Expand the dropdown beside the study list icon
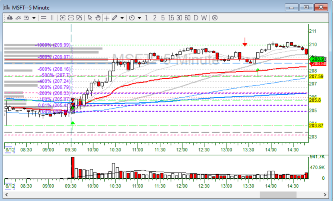The image size is (333, 201). click(34, 18)
